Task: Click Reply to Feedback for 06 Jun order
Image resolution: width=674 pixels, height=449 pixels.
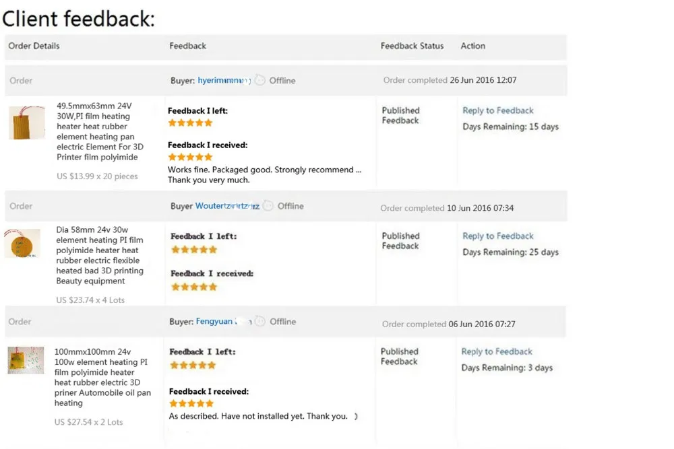Action: click(496, 351)
